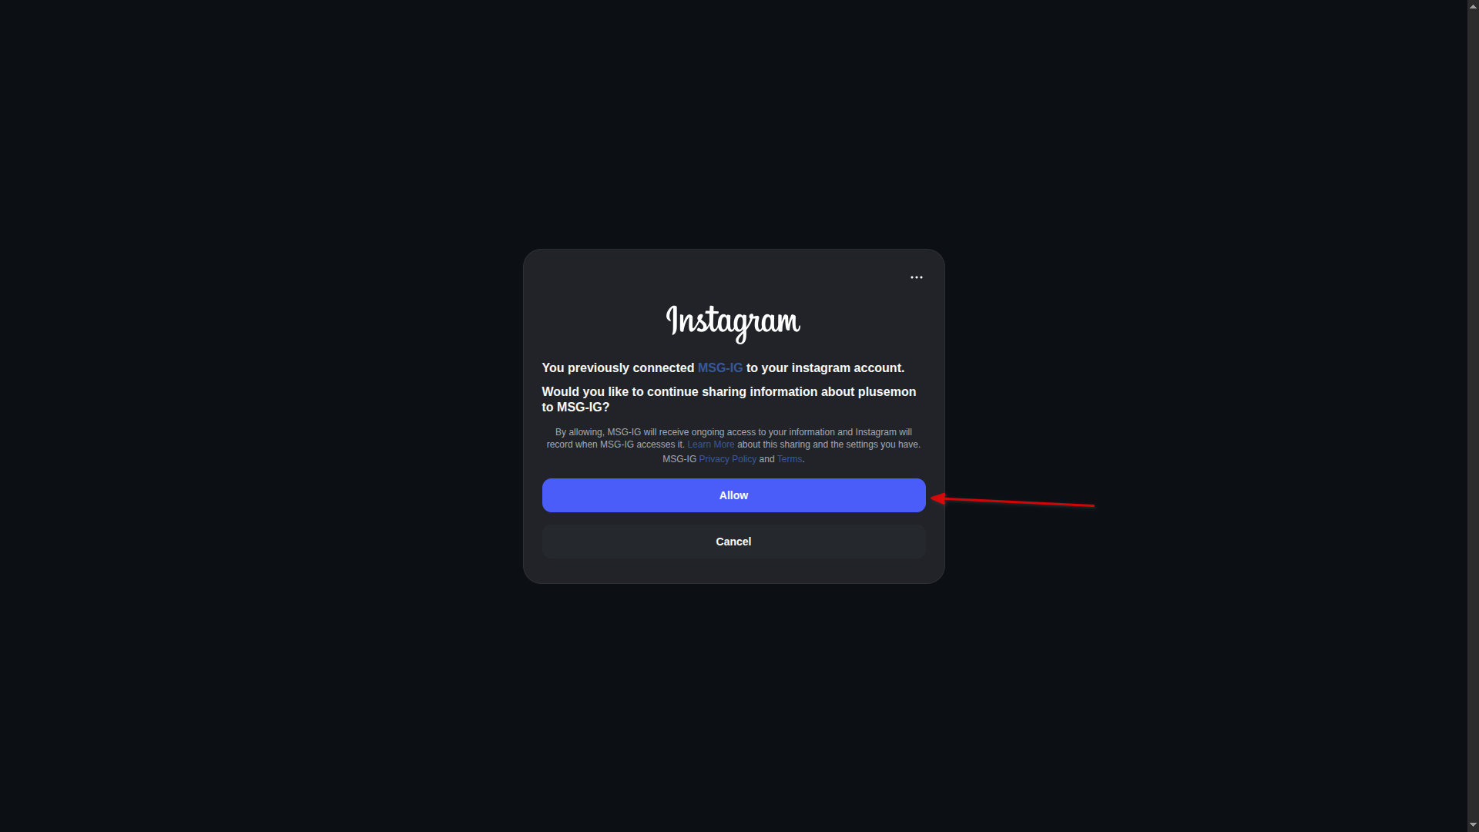
Task: Open the three-dot more options menu
Action: pyautogui.click(x=916, y=277)
